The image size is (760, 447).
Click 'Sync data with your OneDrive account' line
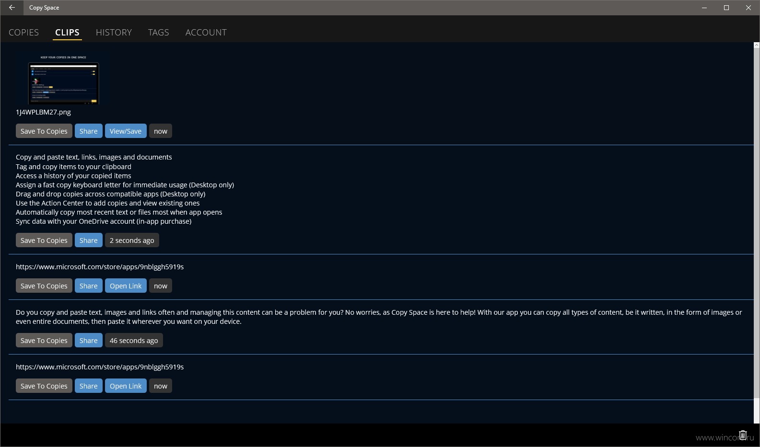104,221
